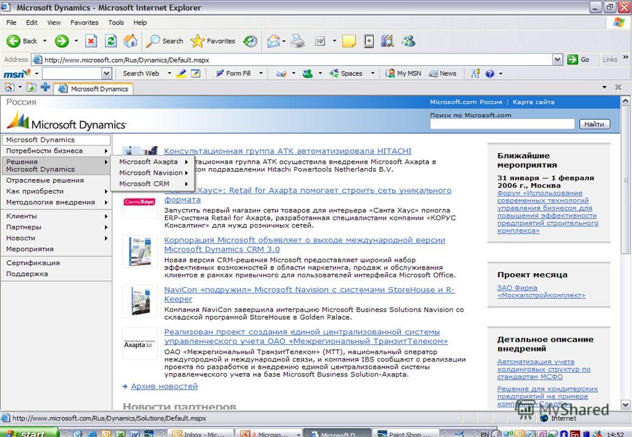This screenshot has width=632, height=437.
Task: Open browsing History clock icon
Action: tap(250, 41)
